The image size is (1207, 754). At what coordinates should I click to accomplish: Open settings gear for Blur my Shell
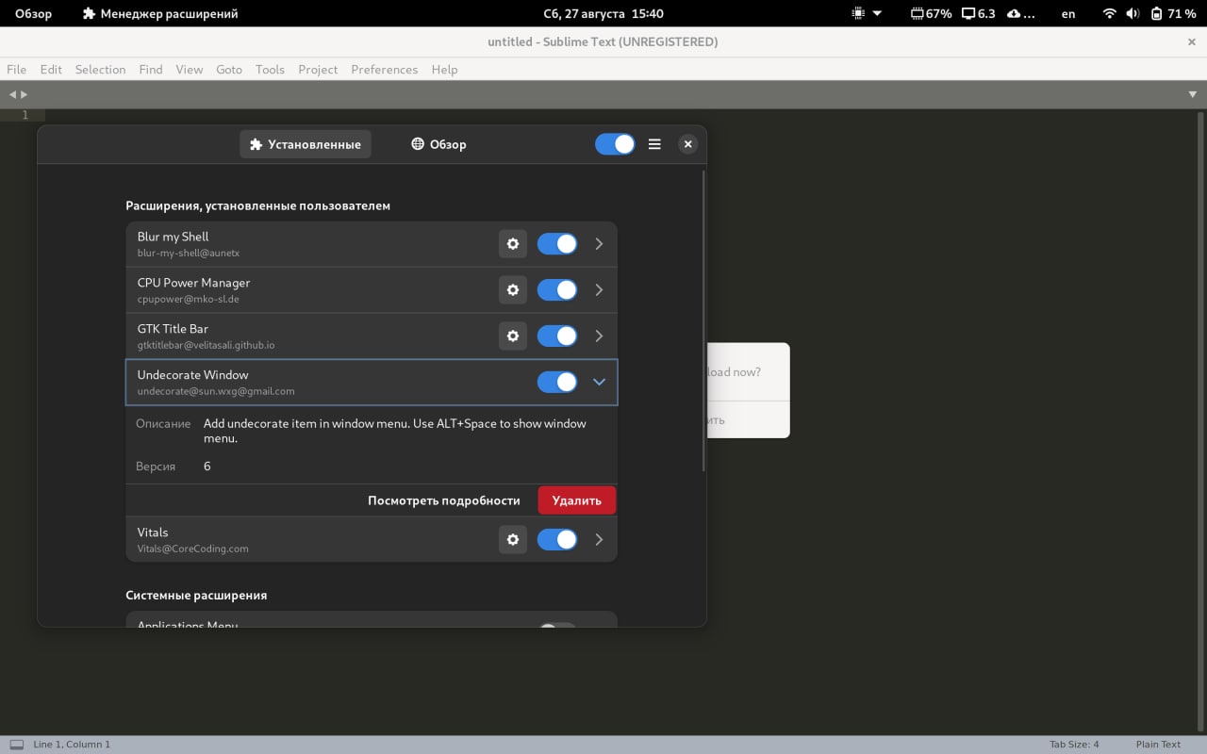[x=513, y=244]
